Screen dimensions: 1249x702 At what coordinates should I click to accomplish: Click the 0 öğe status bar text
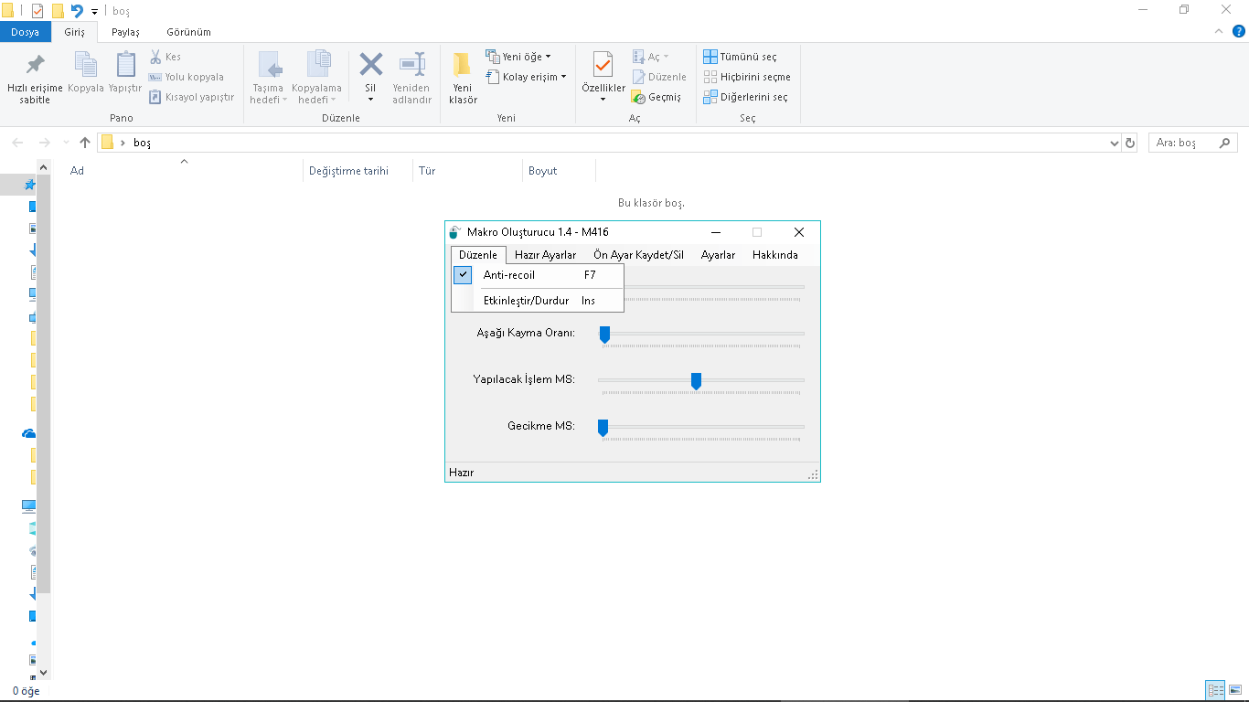[27, 691]
